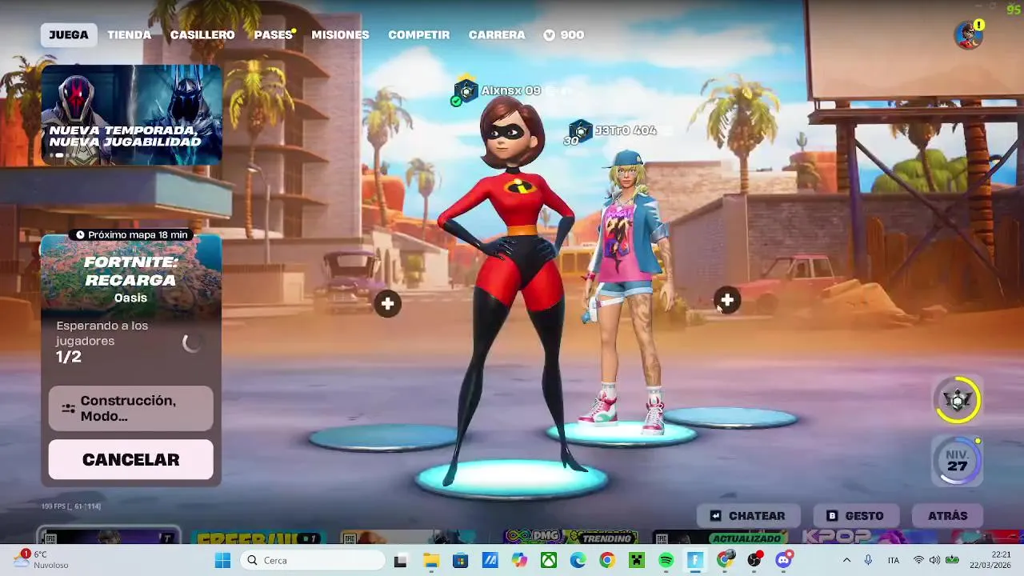The height and width of the screenshot is (576, 1024).
Task: Select the TRENDING DMG island thumbnail
Action: tap(570, 538)
